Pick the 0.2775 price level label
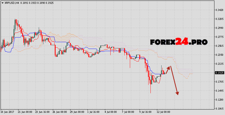Image resolution: width=225 pixels, height=115 pixels. click(x=219, y=37)
